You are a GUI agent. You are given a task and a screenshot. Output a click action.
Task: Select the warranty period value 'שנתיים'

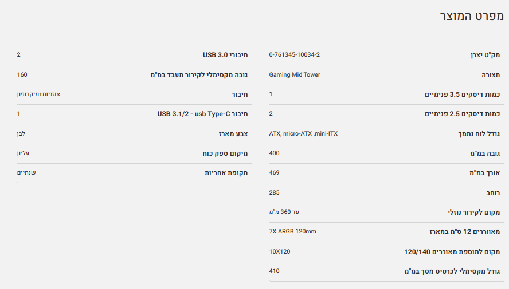(x=26, y=172)
